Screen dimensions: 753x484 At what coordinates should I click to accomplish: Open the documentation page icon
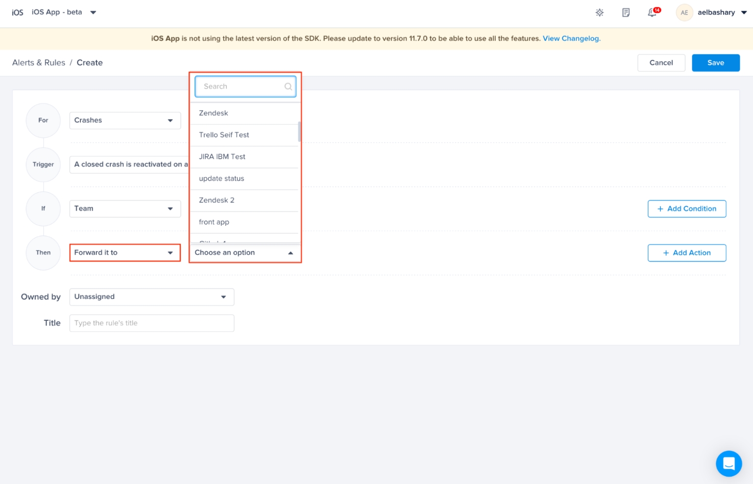coord(626,13)
